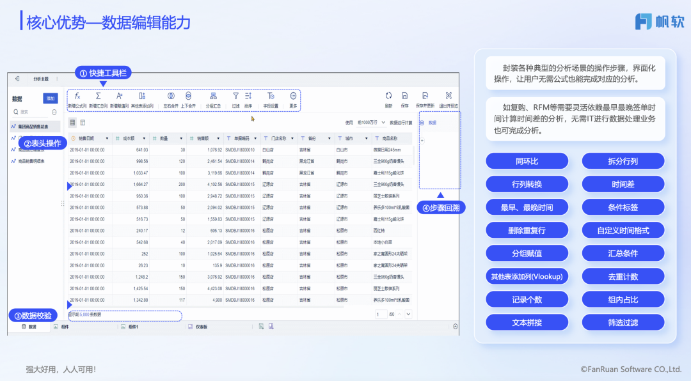The image size is (691, 381).
Task: Open the 成本额 column header dropdown
Action: pyautogui.click(x=144, y=139)
